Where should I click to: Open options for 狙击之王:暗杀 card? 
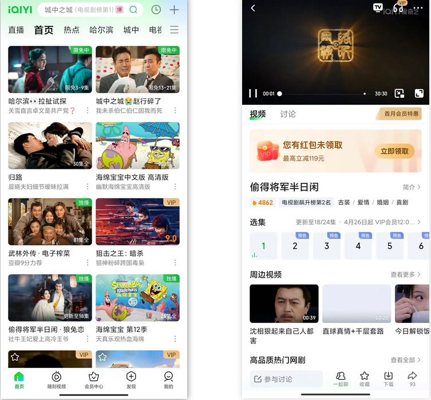pos(175,263)
